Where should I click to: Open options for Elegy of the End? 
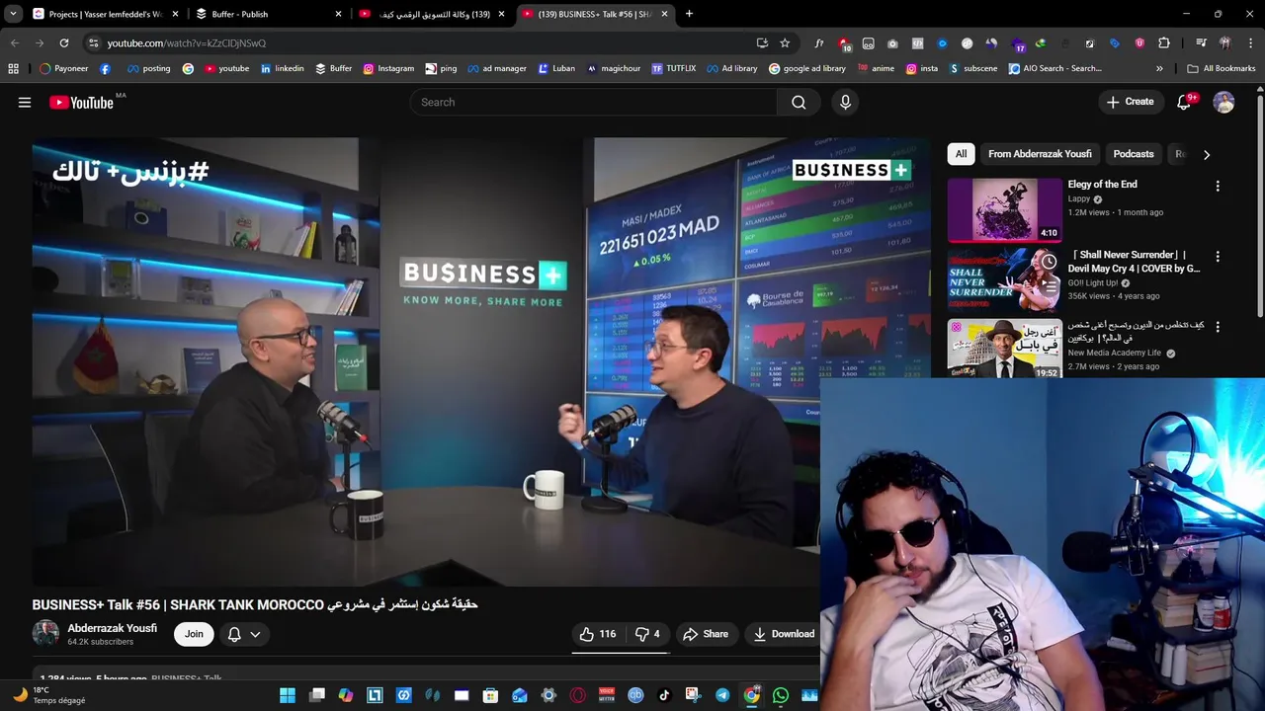click(x=1218, y=186)
